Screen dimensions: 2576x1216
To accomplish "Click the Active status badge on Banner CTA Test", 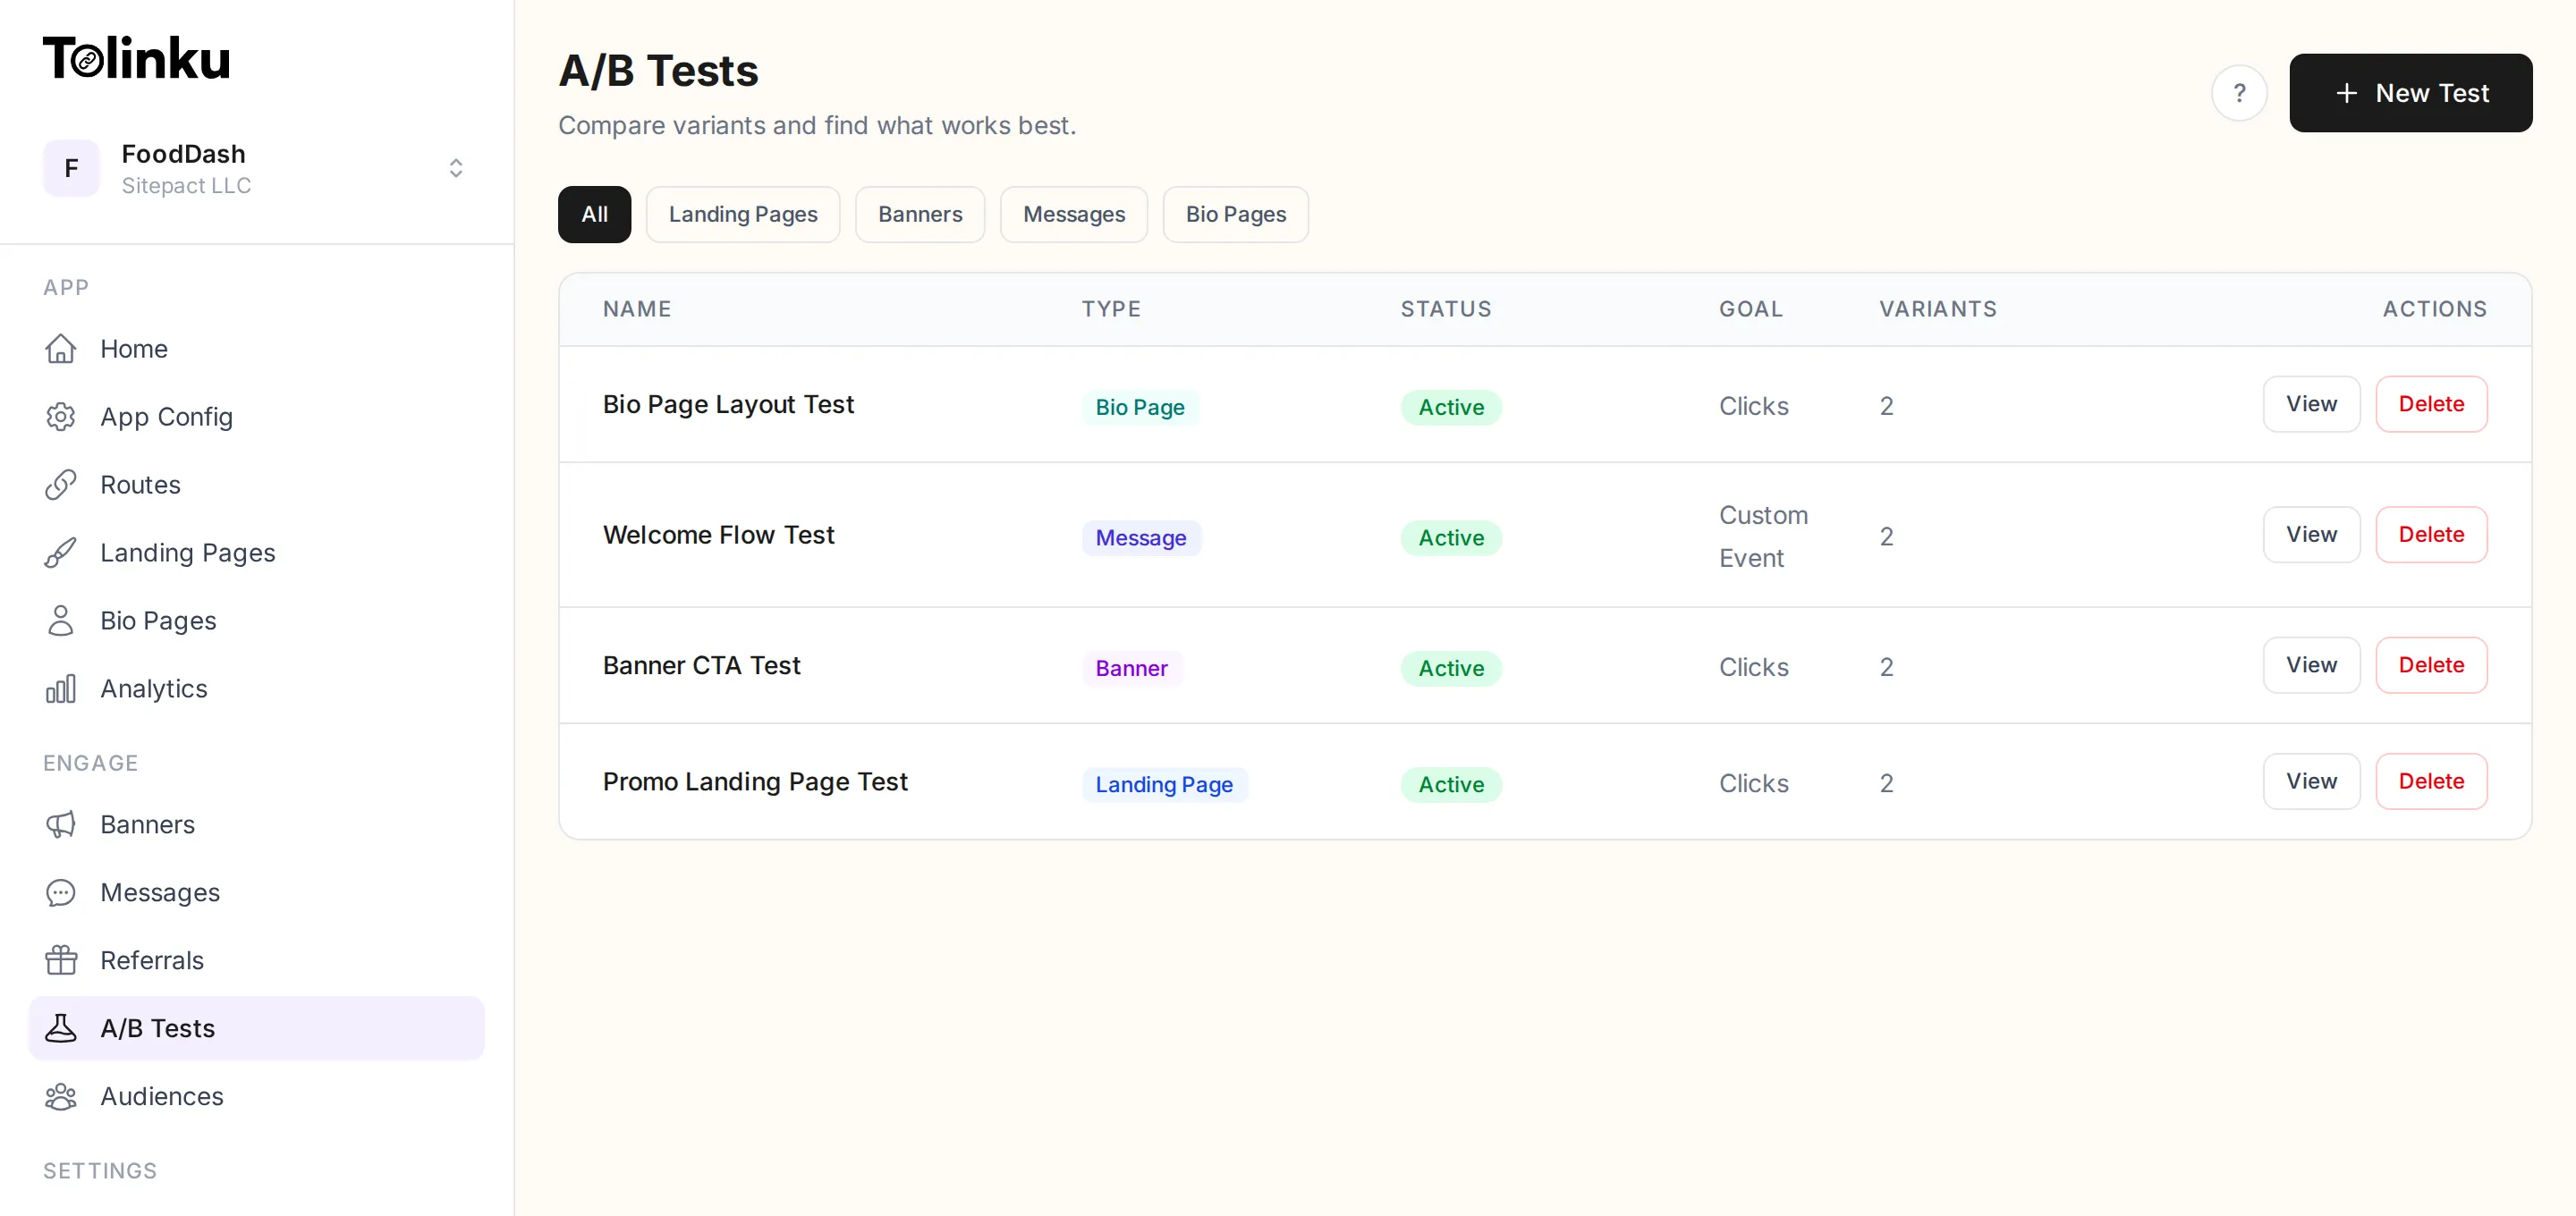I will (x=1451, y=667).
